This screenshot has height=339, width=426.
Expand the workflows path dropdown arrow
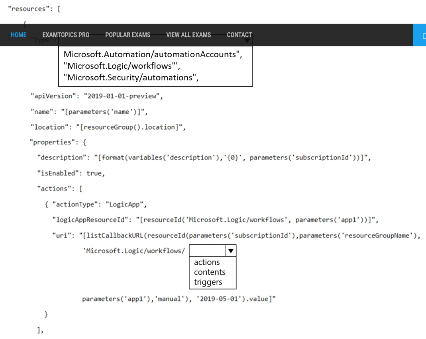pyautogui.click(x=231, y=251)
